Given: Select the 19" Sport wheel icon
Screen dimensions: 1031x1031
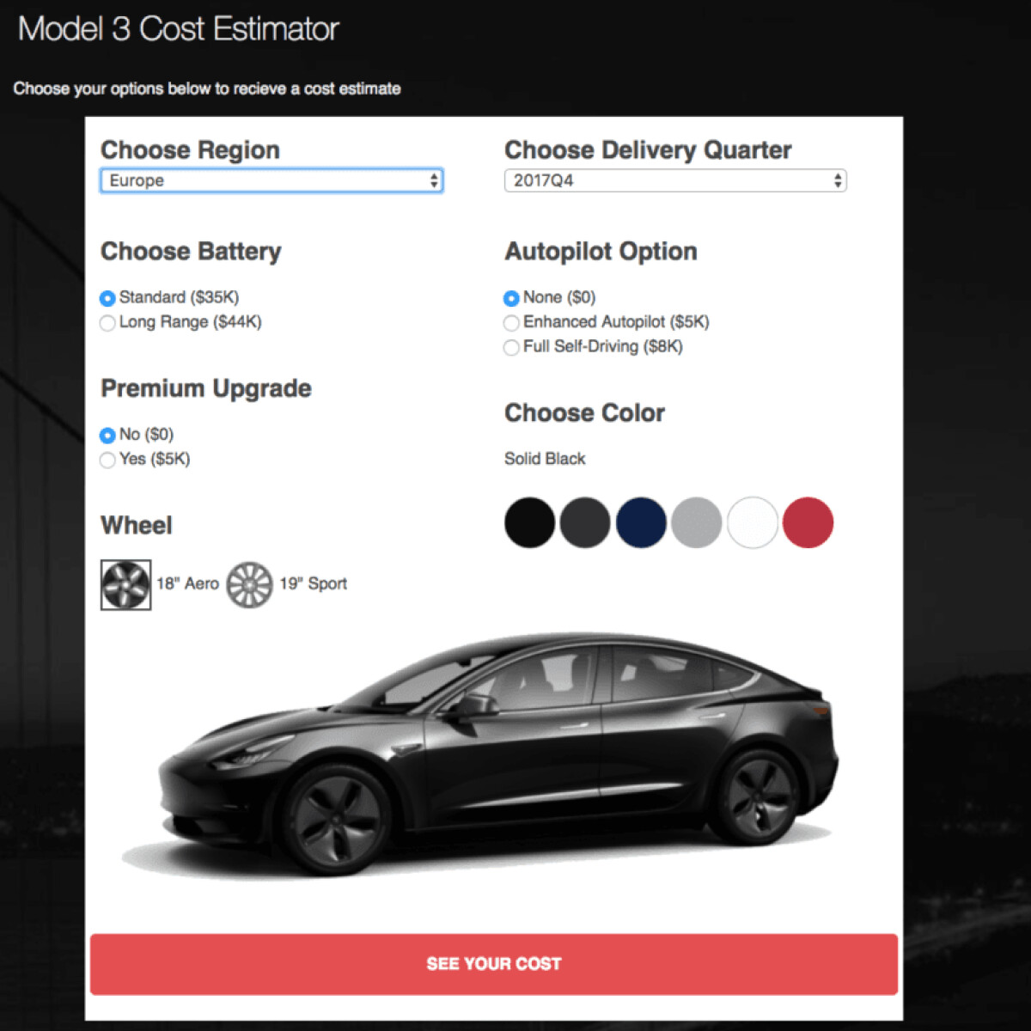Looking at the screenshot, I should pyautogui.click(x=249, y=584).
